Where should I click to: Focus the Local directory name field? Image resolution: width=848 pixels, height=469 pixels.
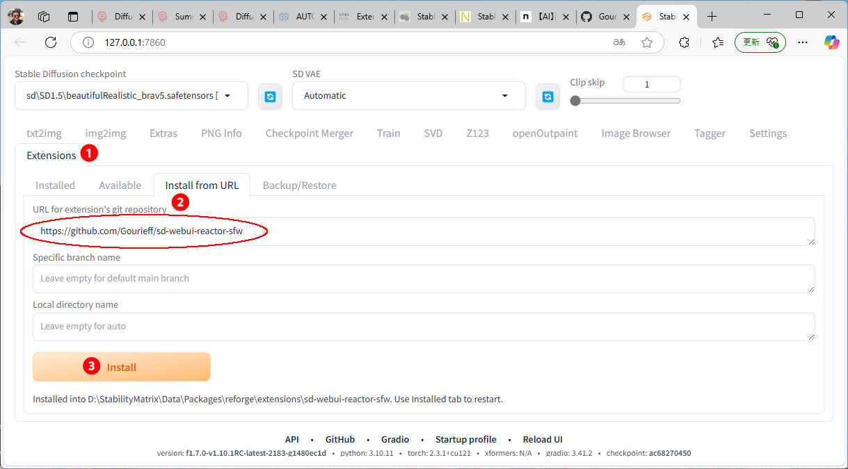[x=423, y=326]
